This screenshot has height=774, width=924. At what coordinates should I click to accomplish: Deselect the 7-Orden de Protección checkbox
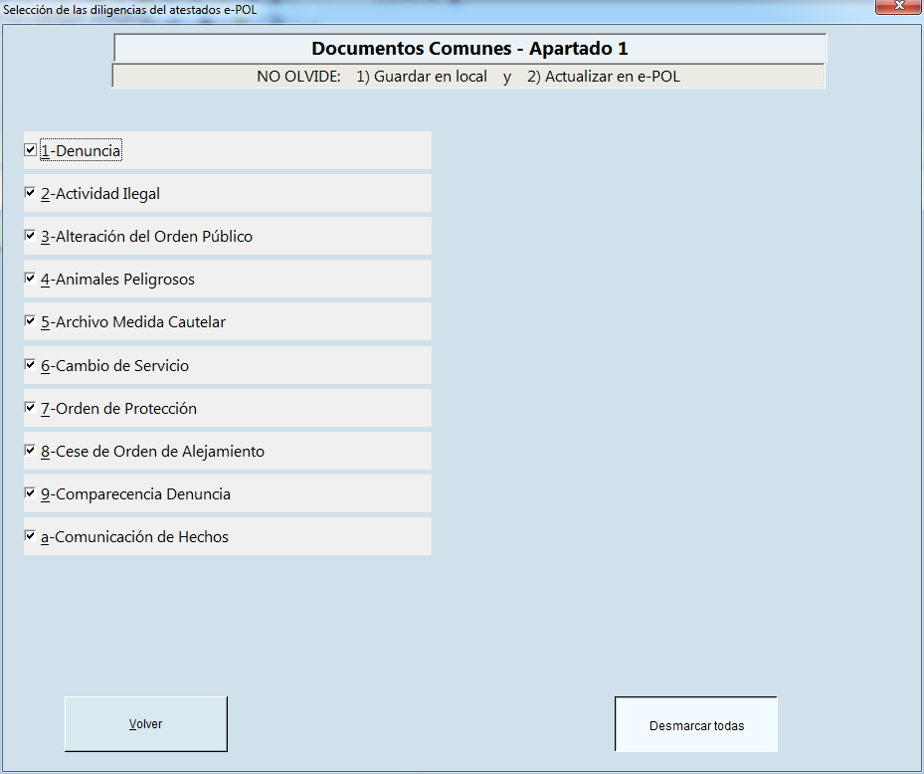pos(31,408)
